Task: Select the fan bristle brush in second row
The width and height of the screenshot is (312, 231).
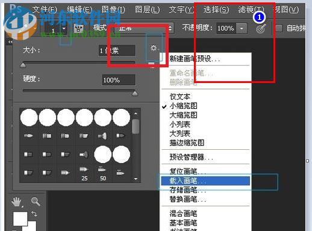Action: [102, 136]
